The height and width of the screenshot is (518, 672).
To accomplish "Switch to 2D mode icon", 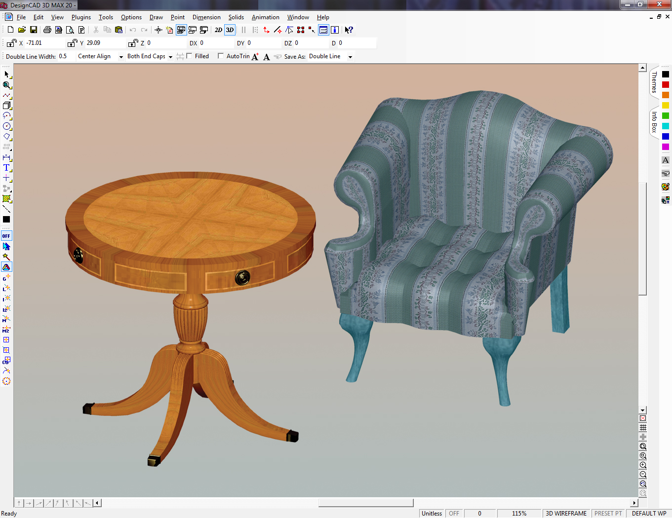I will [x=218, y=30].
